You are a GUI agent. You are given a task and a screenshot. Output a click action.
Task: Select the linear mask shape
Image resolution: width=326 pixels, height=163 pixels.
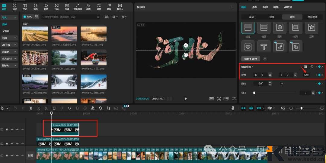tap(248, 27)
